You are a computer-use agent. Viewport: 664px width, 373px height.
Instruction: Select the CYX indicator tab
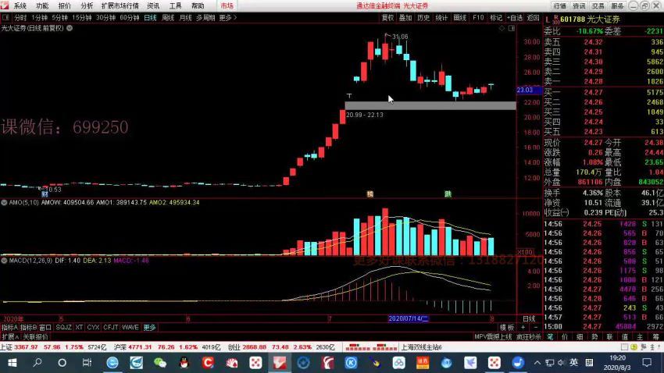[93, 327]
